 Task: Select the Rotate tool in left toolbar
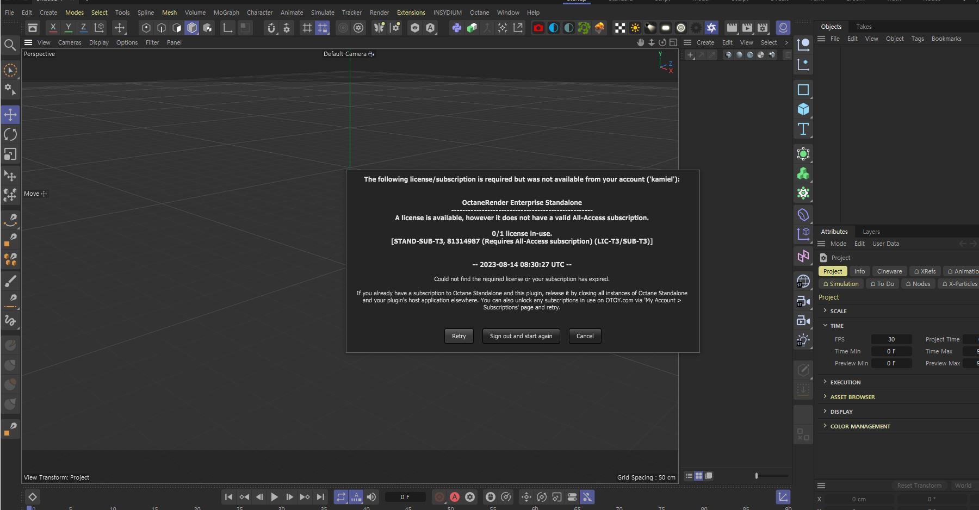point(10,134)
